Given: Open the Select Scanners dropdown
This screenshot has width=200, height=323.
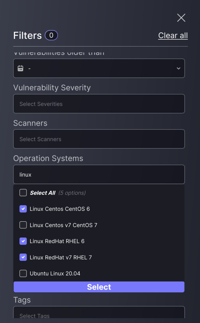Looking at the screenshot, I should click(x=99, y=139).
